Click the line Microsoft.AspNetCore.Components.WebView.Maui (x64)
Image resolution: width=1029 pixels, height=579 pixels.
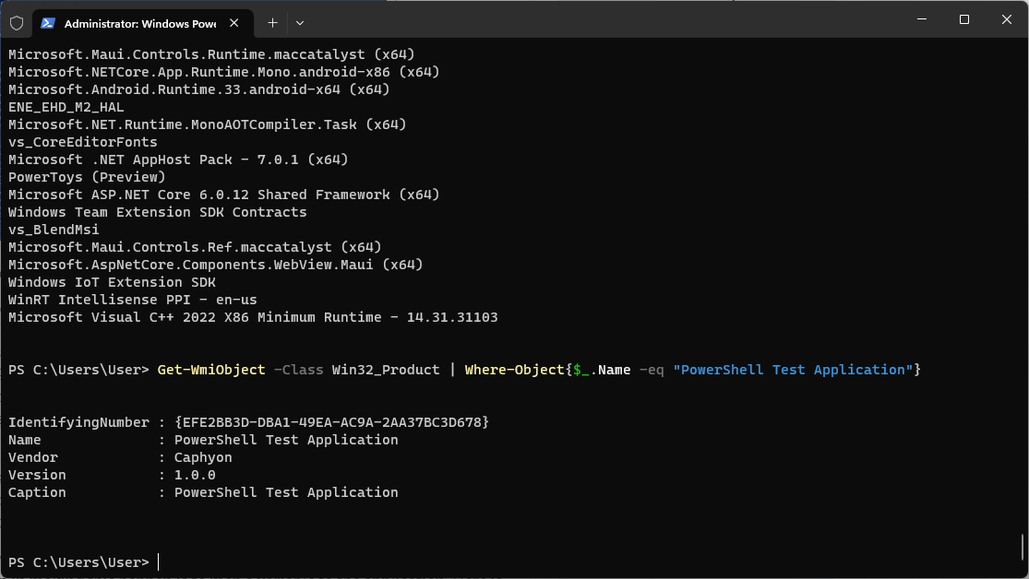[216, 265]
